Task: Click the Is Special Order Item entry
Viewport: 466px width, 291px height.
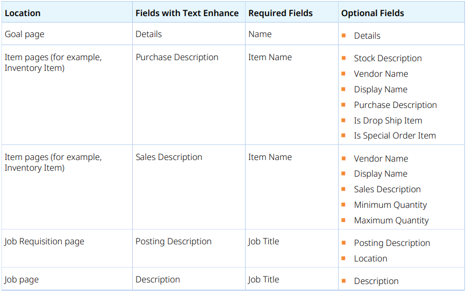Action: click(395, 136)
